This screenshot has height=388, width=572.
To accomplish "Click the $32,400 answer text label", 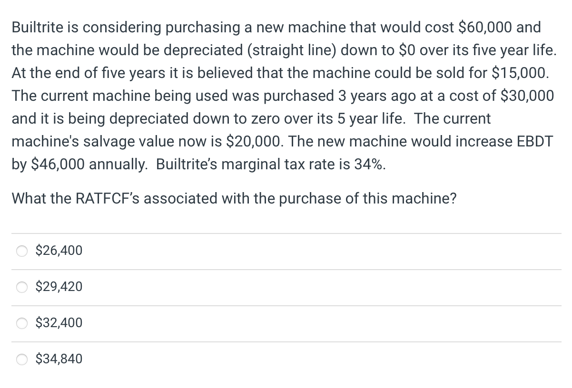I will [58, 322].
